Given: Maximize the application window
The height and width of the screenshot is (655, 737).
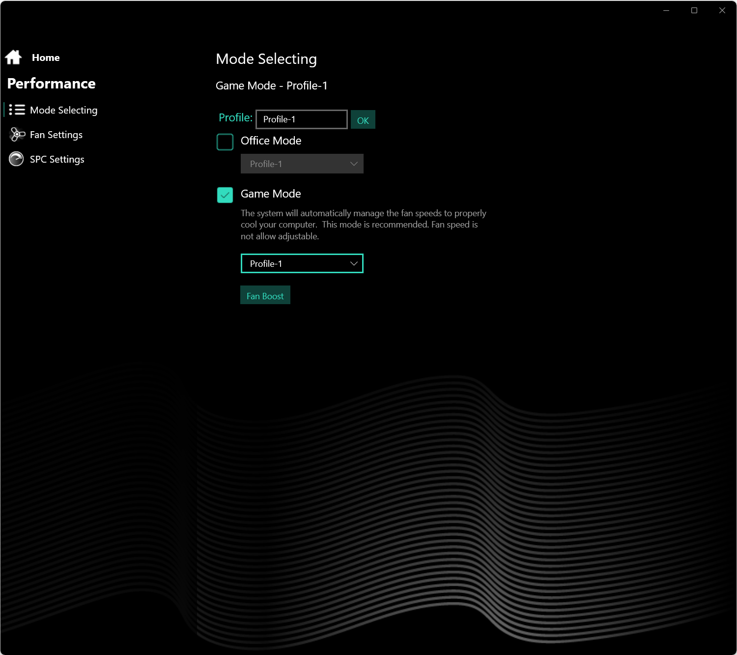Looking at the screenshot, I should (694, 10).
